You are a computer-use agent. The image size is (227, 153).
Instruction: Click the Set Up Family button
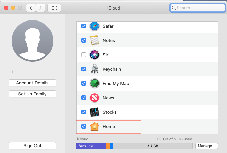coord(32,94)
